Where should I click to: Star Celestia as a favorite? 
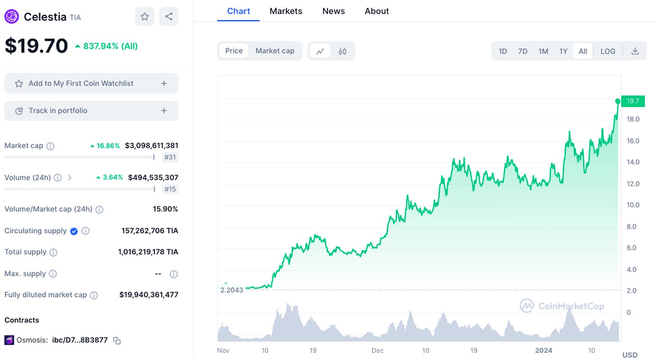[145, 17]
